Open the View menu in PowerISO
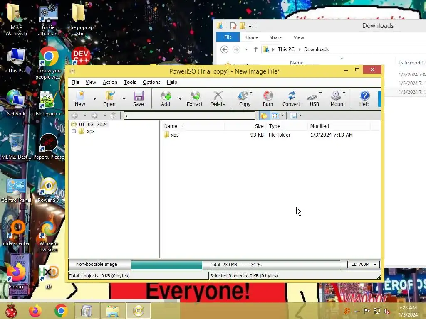426x319 pixels. pos(91,82)
